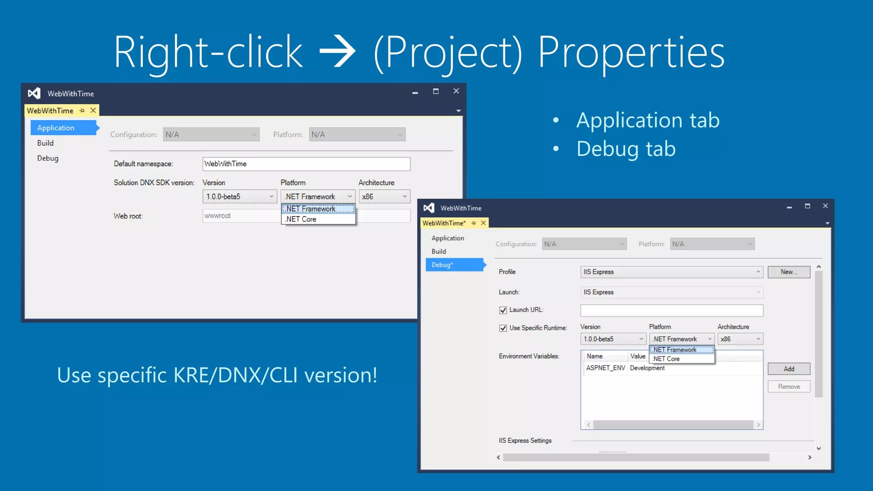The width and height of the screenshot is (873, 491).
Task: Select the highlighted Debug* tab
Action: (455, 265)
